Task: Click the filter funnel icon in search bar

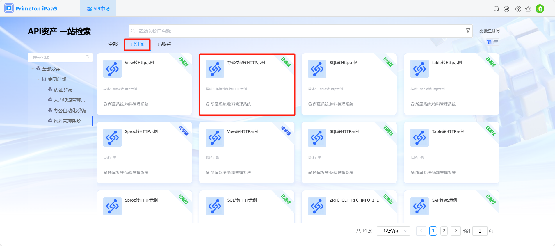Action: [468, 31]
